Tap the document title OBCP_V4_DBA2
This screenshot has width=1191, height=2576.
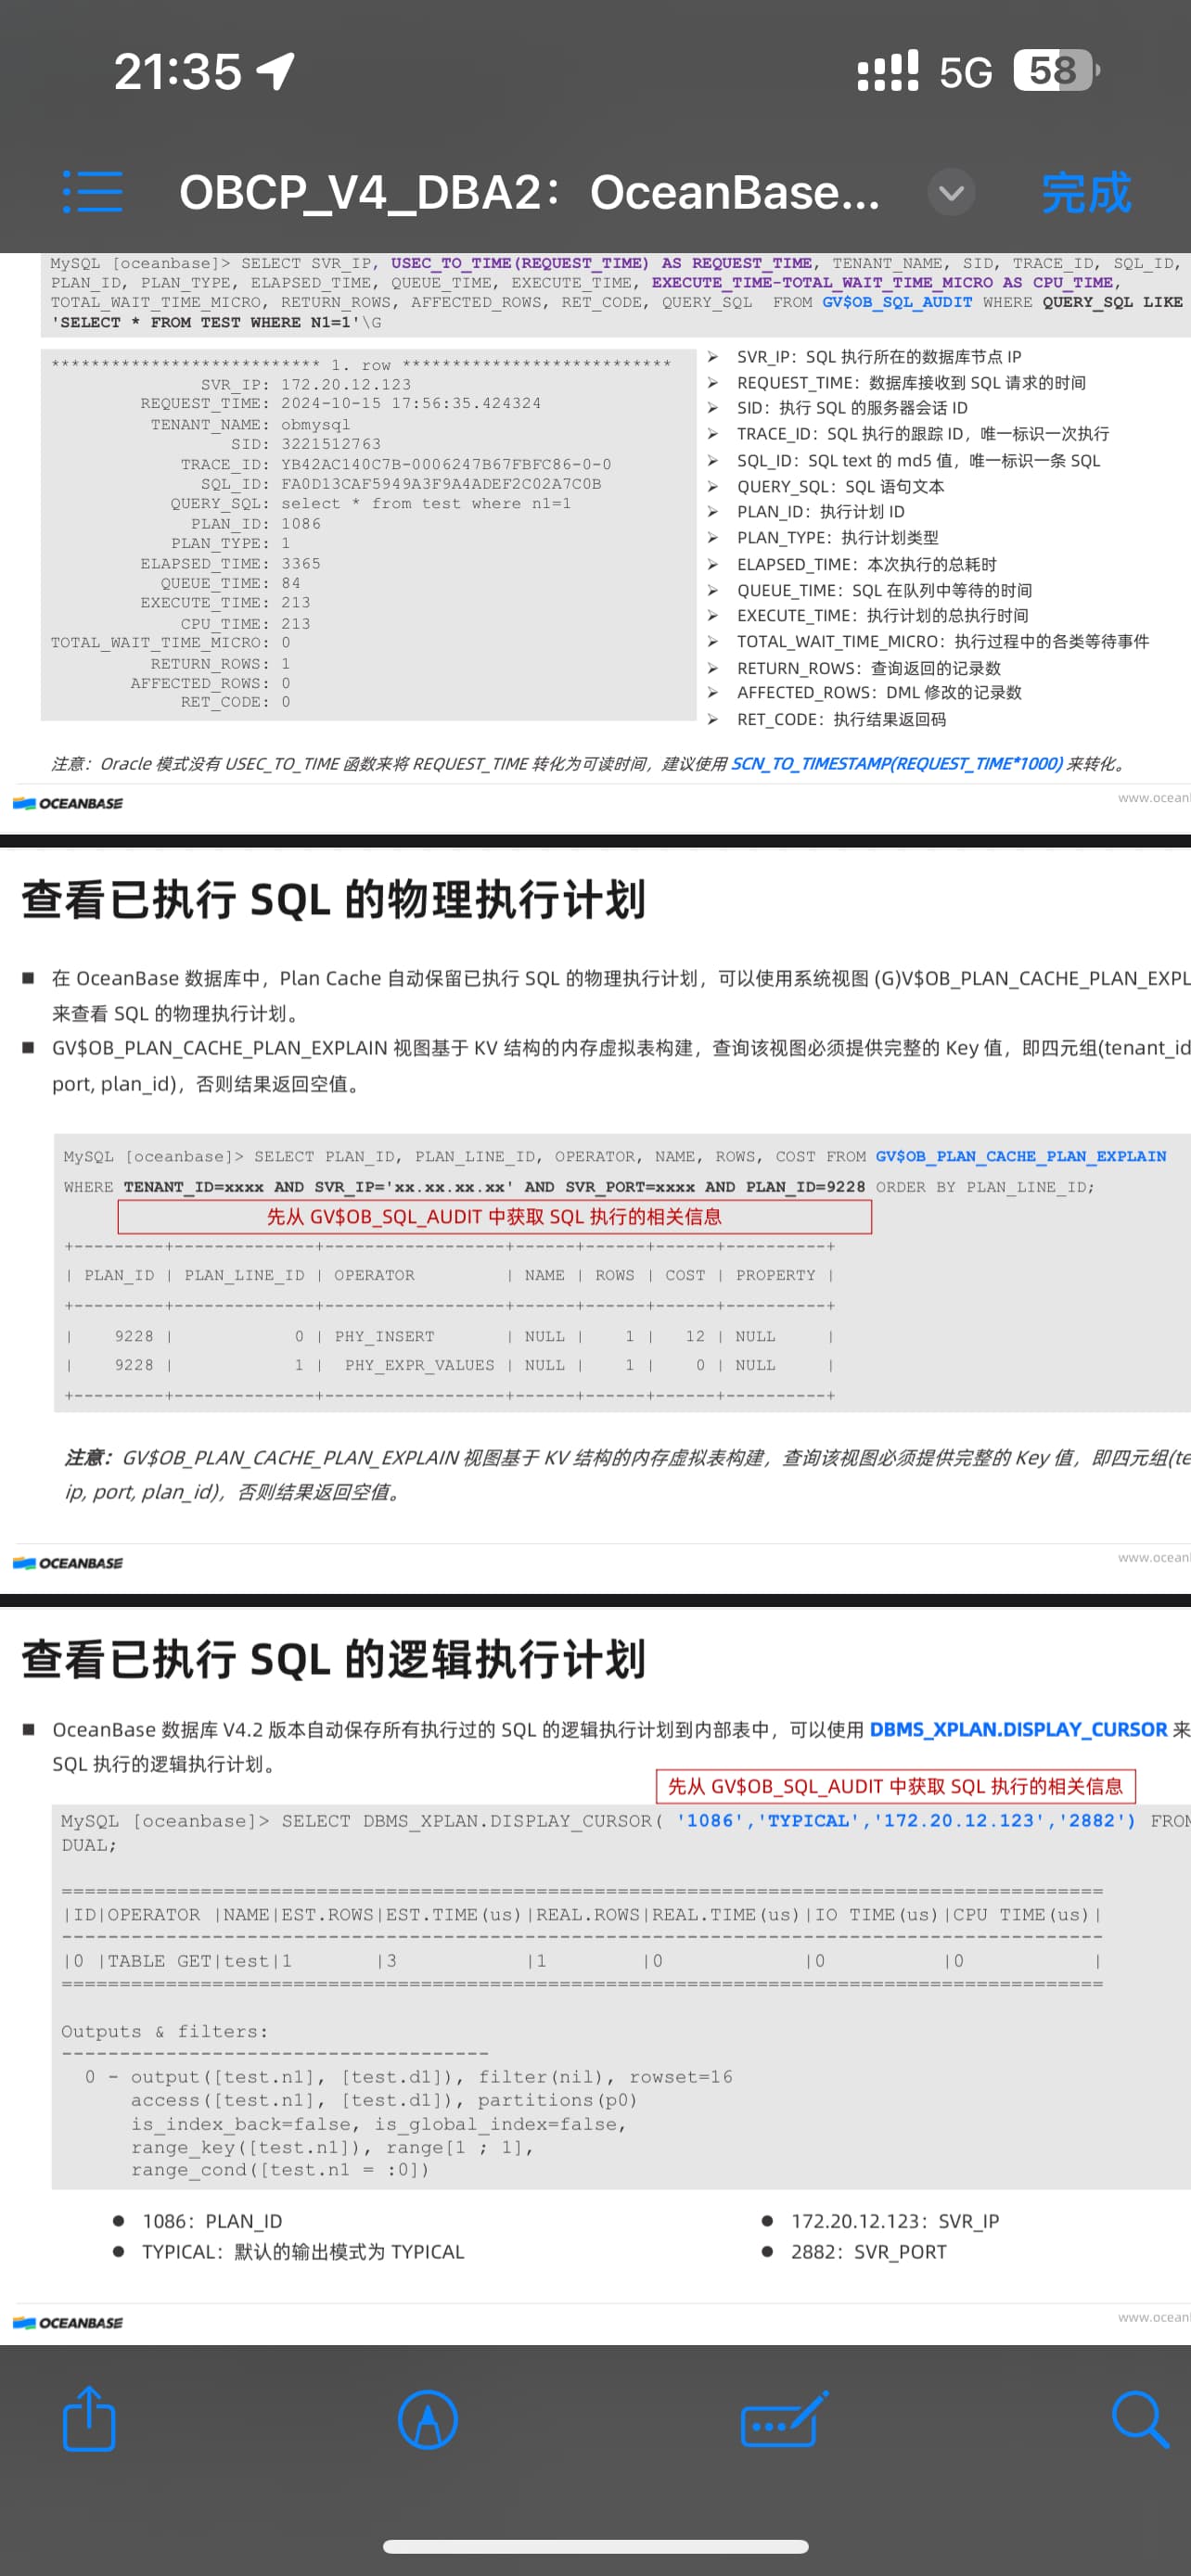coord(529,192)
